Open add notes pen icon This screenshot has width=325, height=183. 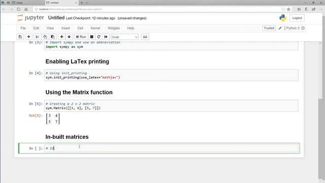click(x=306, y=9)
